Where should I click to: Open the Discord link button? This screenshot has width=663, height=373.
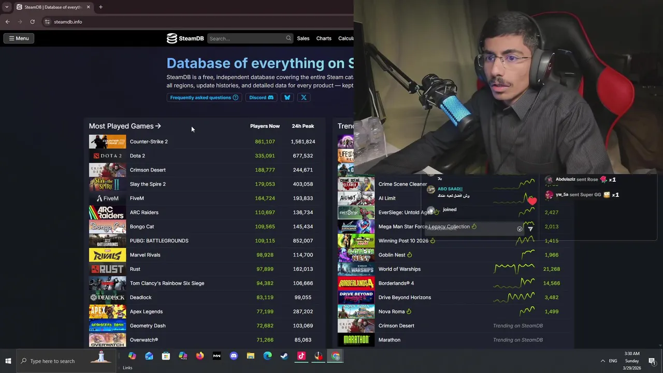point(261,97)
